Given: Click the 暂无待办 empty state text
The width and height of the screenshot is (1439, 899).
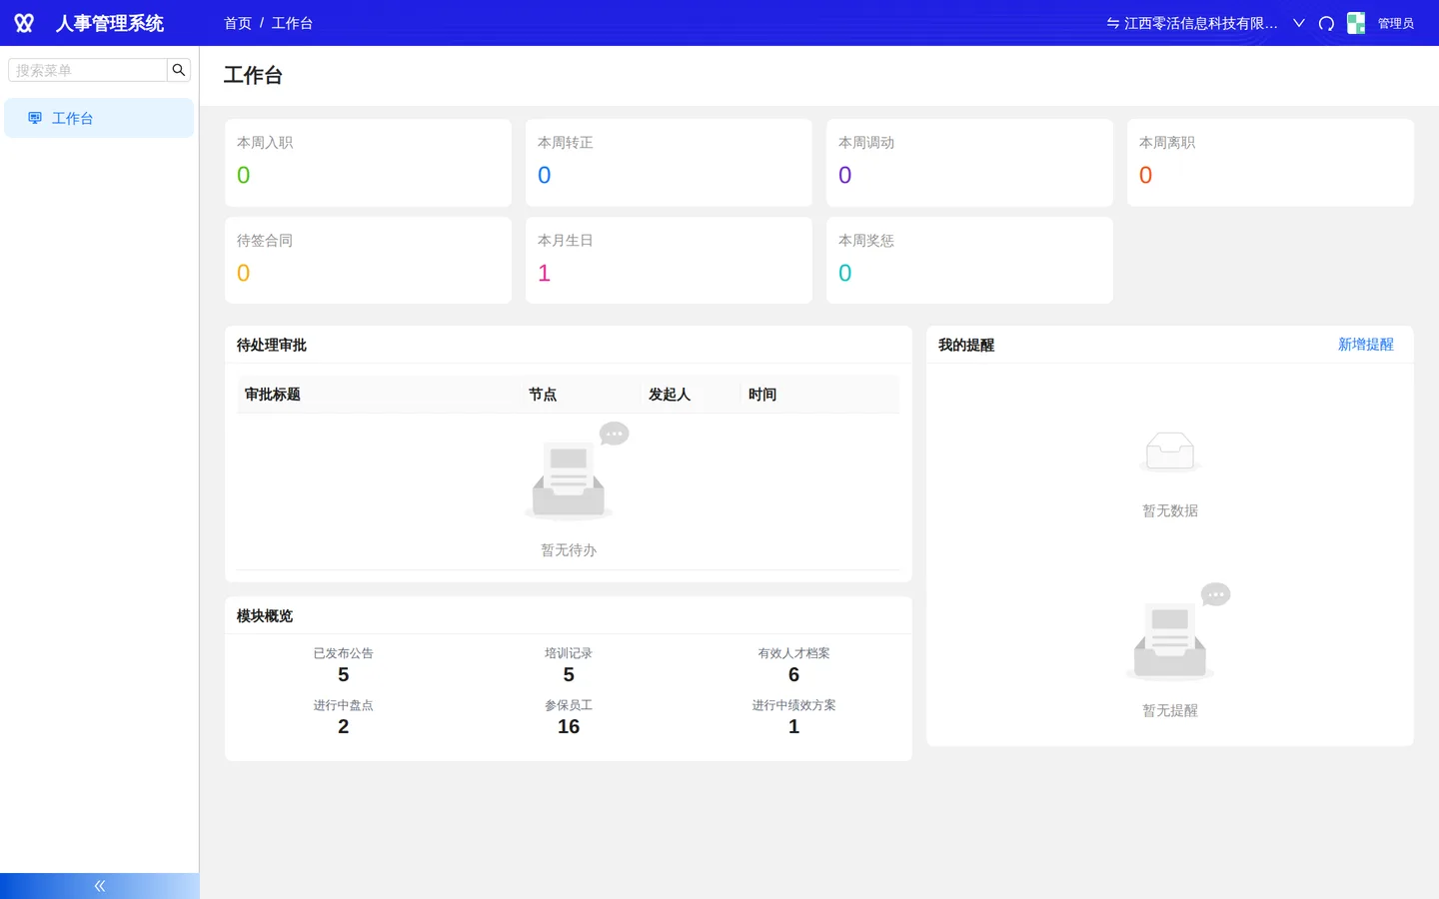Looking at the screenshot, I should (569, 550).
